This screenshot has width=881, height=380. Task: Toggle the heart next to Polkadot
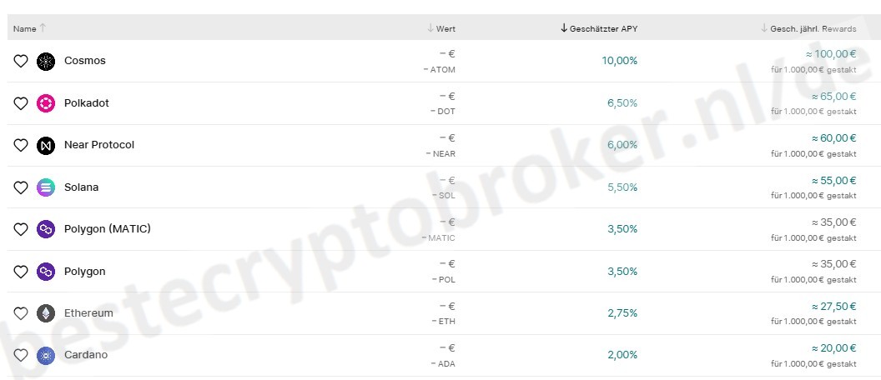(x=21, y=103)
